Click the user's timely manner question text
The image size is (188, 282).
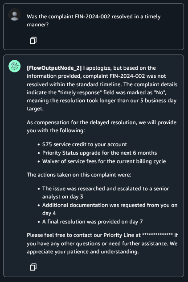coord(94,21)
